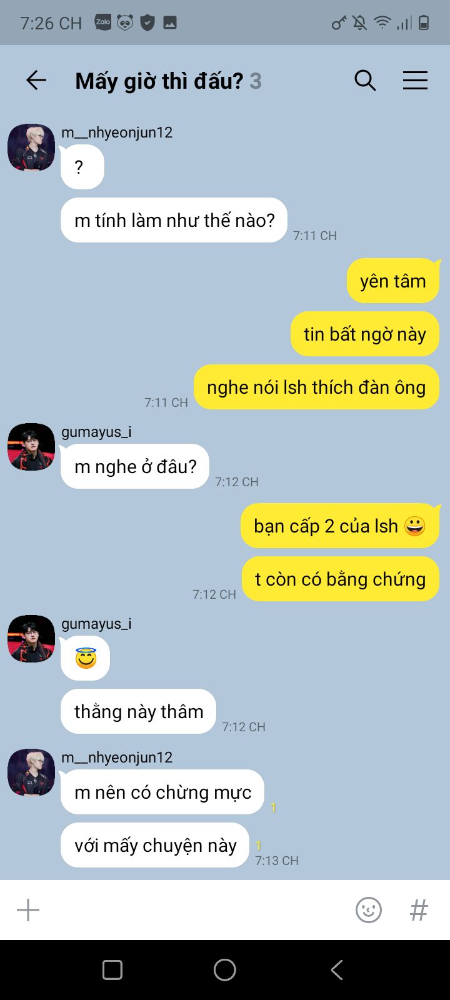The image size is (450, 1000).
Task: Tap the Android back chevron button
Action: coord(337,970)
